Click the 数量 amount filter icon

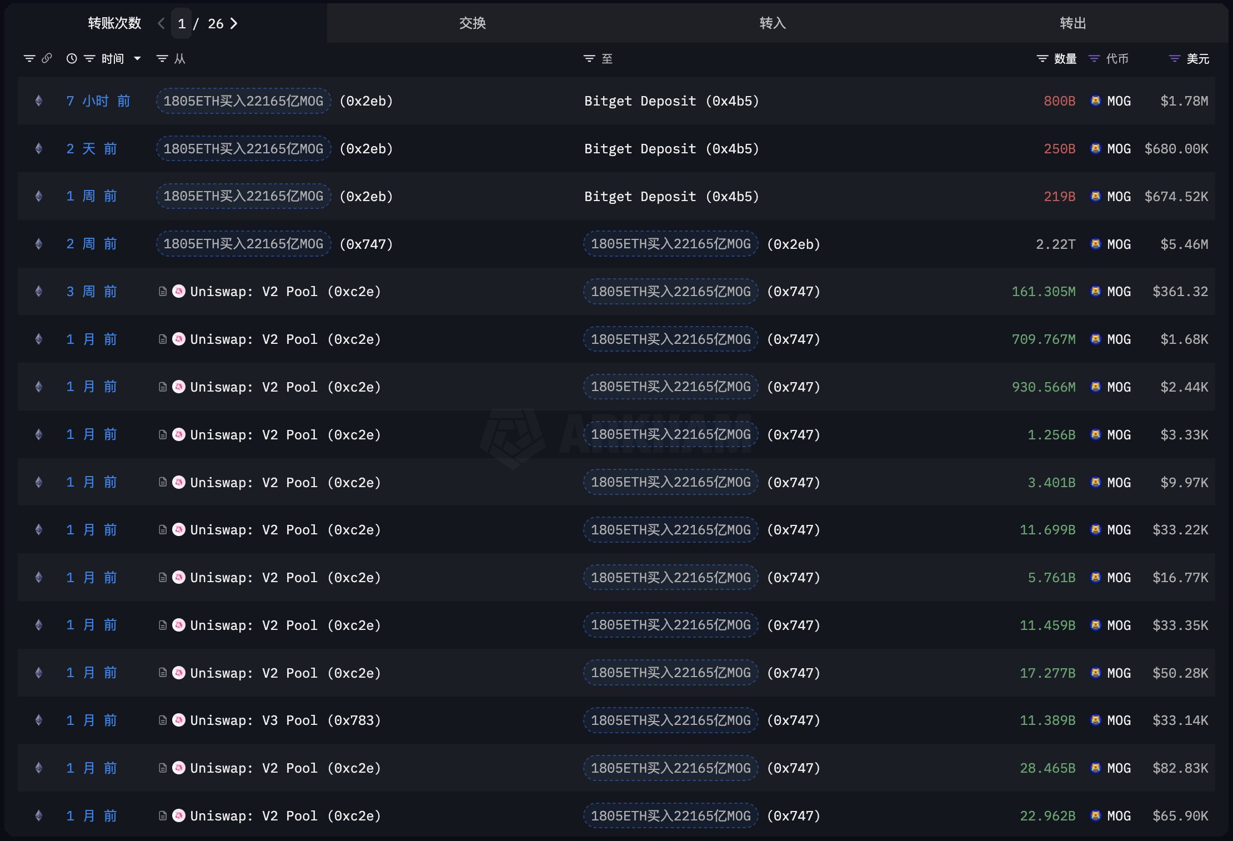coord(1042,58)
